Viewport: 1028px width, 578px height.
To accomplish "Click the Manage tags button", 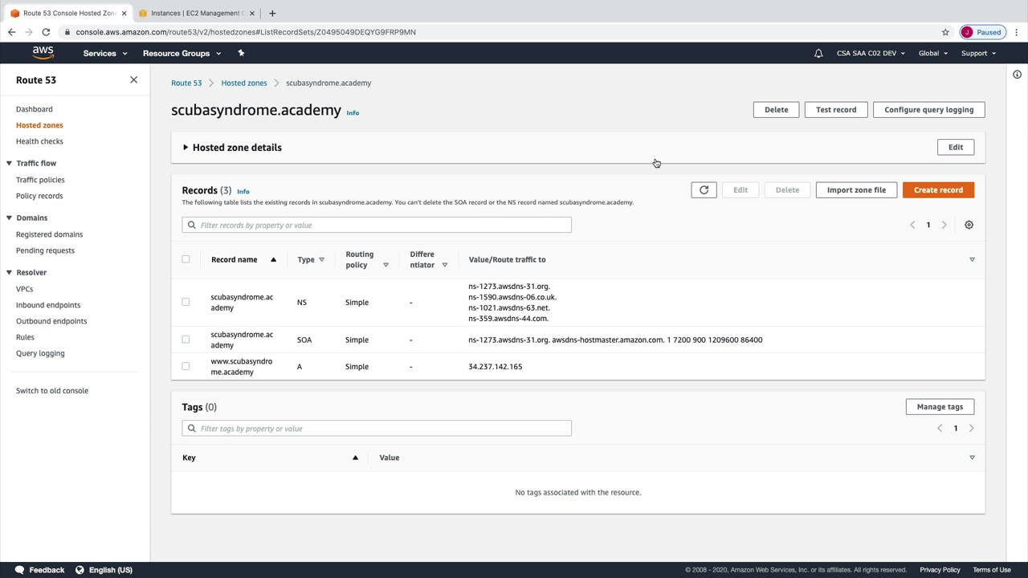I will tap(940, 407).
